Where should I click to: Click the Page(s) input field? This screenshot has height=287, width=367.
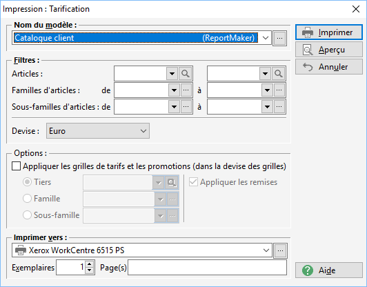tap(207, 268)
